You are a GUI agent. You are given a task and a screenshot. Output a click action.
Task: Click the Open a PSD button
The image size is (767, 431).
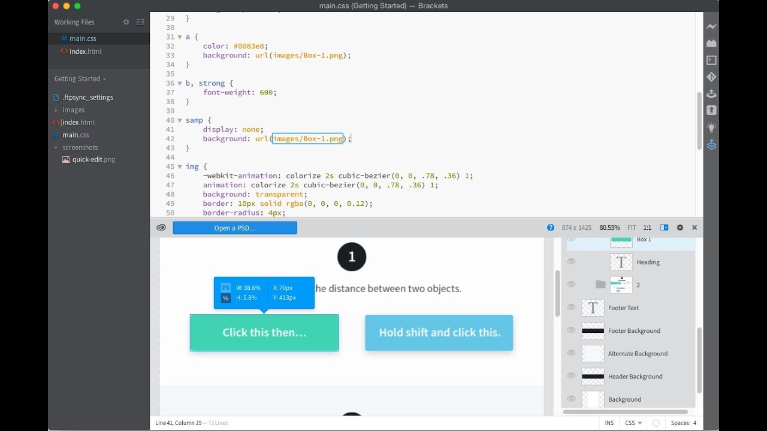tap(235, 228)
